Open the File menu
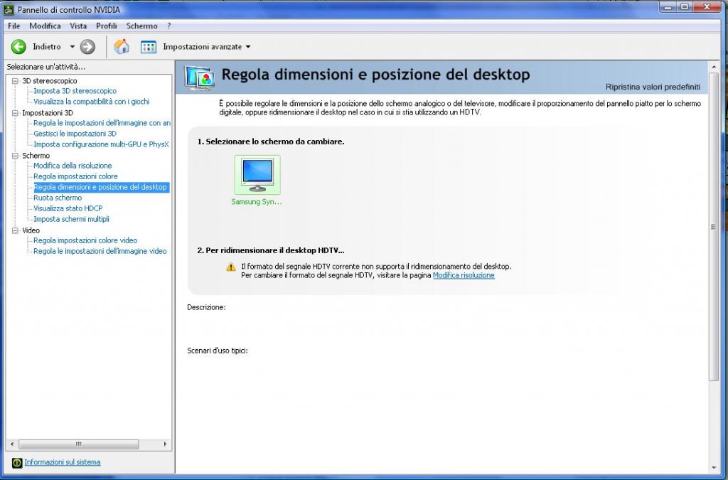The image size is (728, 480). 14,26
